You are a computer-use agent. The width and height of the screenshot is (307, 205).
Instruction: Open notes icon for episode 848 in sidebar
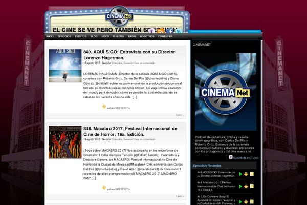click(x=252, y=186)
